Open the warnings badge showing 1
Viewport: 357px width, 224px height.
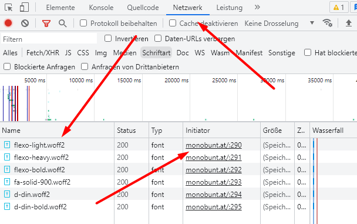(x=339, y=8)
